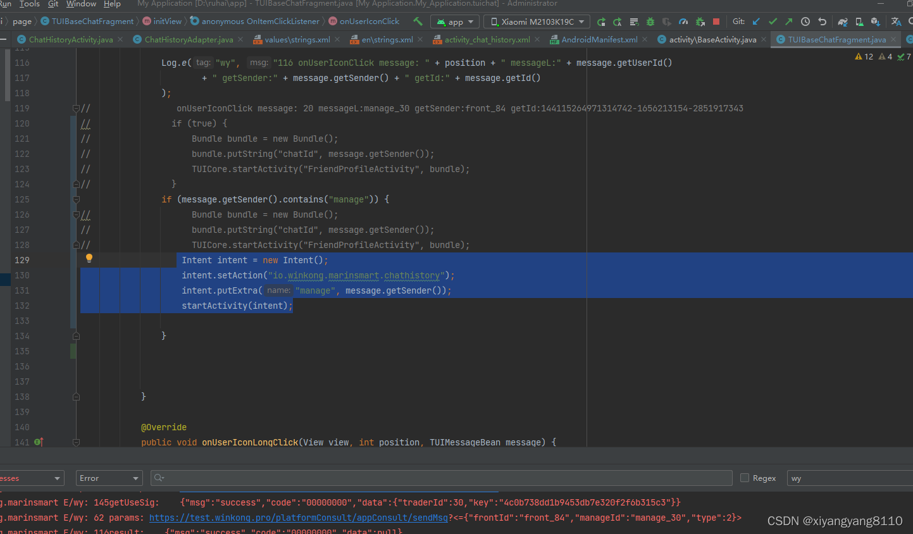The height and width of the screenshot is (534, 913).
Task: Collapse the if block at line 125
Action: point(76,199)
